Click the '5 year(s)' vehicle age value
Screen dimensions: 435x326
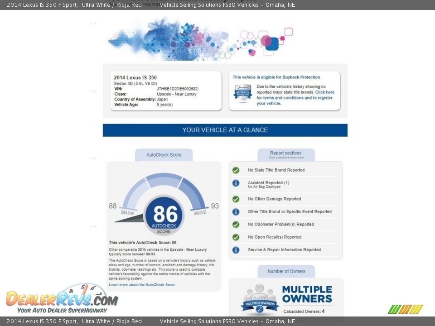(164, 105)
